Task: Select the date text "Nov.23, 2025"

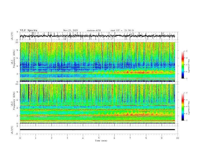Action: [x=70, y=30]
